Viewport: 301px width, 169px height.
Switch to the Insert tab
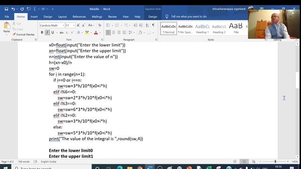click(x=34, y=17)
